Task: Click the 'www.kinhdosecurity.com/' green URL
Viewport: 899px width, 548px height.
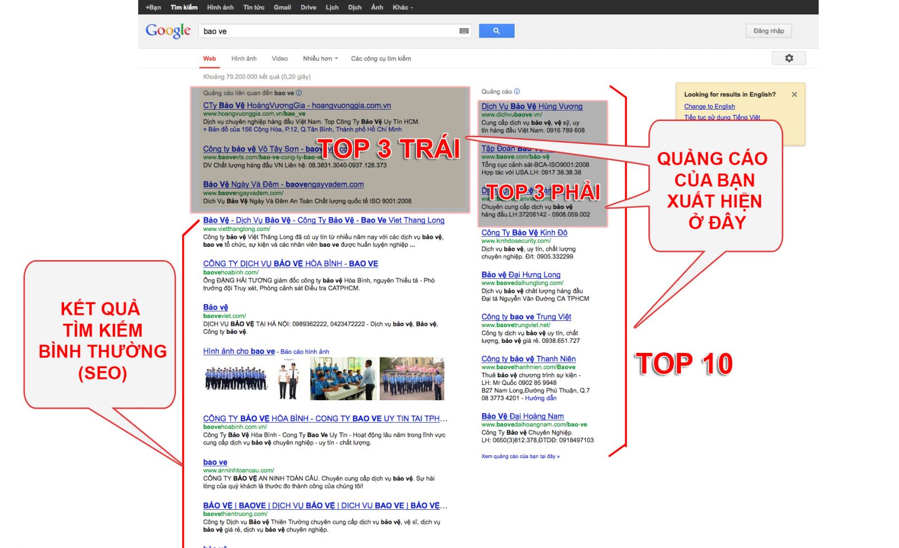Action: tap(516, 241)
